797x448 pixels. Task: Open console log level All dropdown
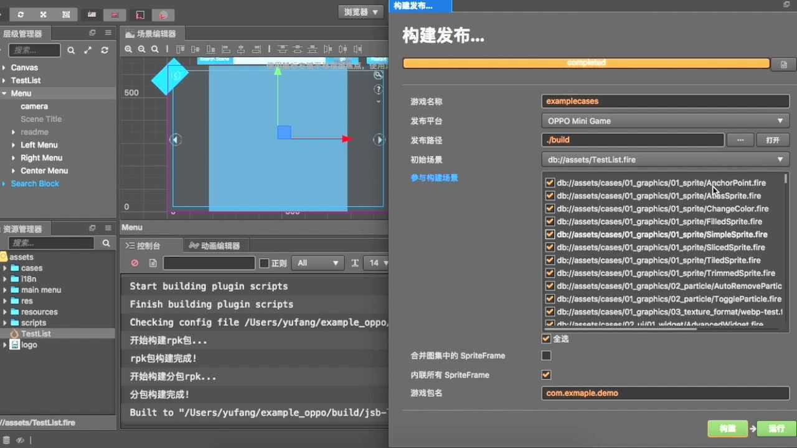(318, 263)
